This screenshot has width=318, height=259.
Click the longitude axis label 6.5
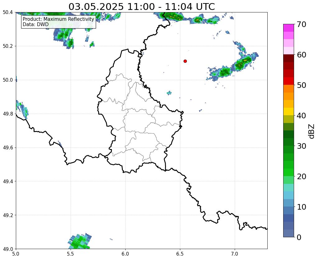pos(180,254)
